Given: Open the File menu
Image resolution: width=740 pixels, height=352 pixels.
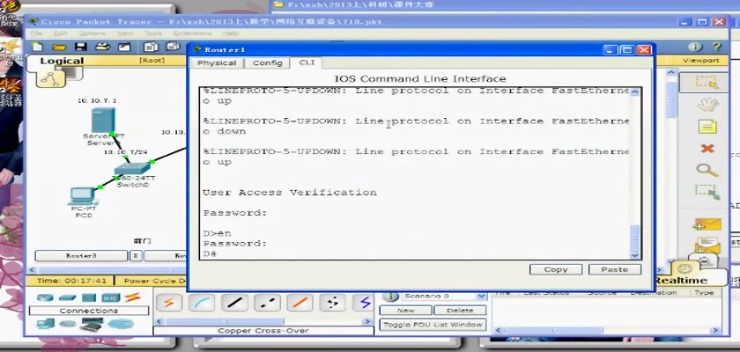Looking at the screenshot, I should (36, 33).
